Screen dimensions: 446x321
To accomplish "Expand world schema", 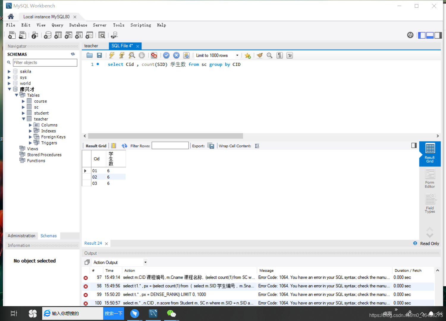I will pyautogui.click(x=9, y=83).
